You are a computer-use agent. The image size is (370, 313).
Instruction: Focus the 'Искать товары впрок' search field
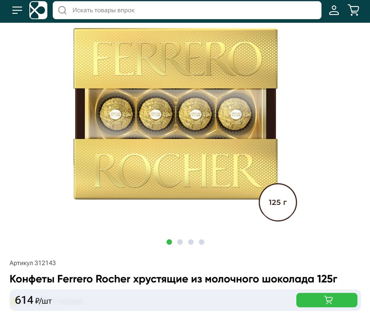point(187,10)
